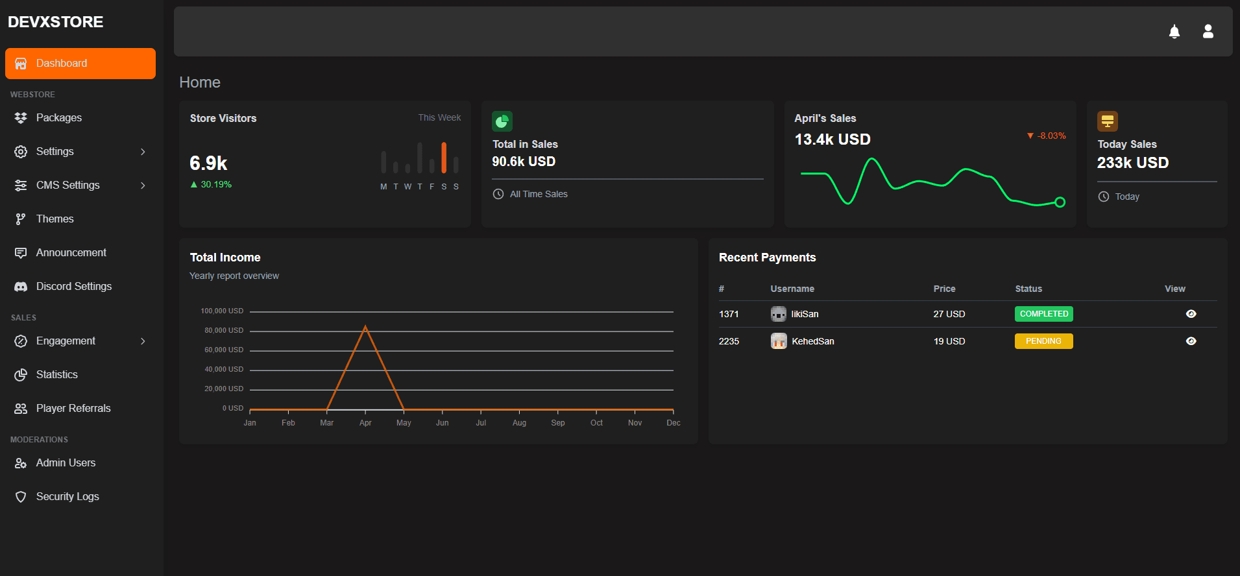Click the highlighted Saturday visitors bar

(444, 158)
